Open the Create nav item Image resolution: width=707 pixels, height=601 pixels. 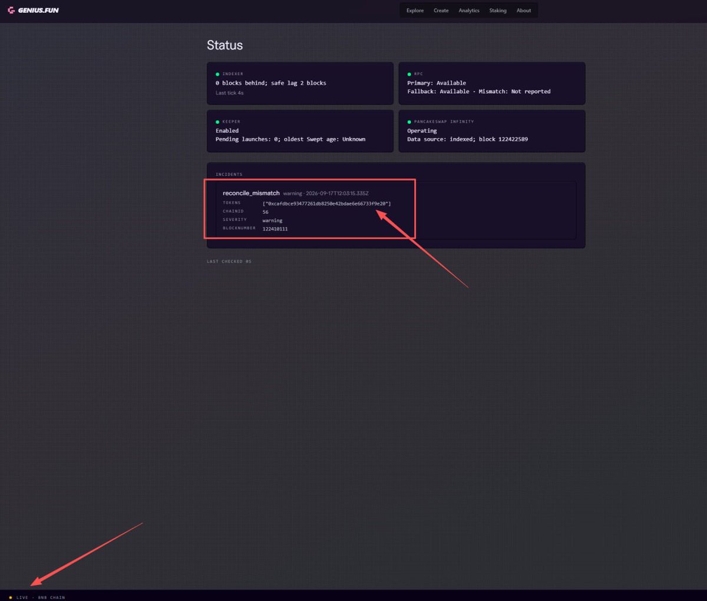(x=441, y=11)
